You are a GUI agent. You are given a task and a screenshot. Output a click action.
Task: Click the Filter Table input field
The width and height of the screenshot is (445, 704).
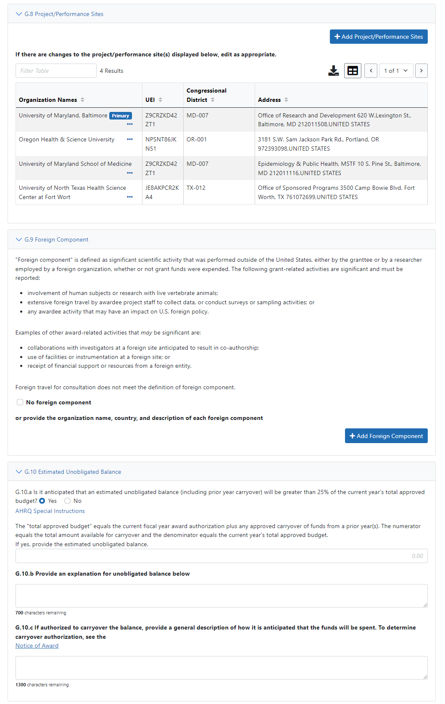pyautogui.click(x=56, y=71)
